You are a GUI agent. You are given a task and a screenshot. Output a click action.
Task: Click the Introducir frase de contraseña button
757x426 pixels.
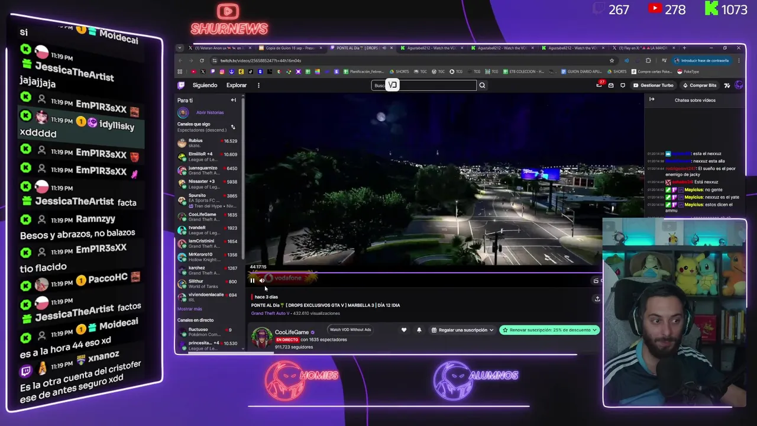click(x=702, y=60)
